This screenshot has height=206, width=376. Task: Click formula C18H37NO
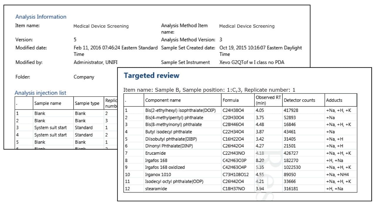click(234, 189)
